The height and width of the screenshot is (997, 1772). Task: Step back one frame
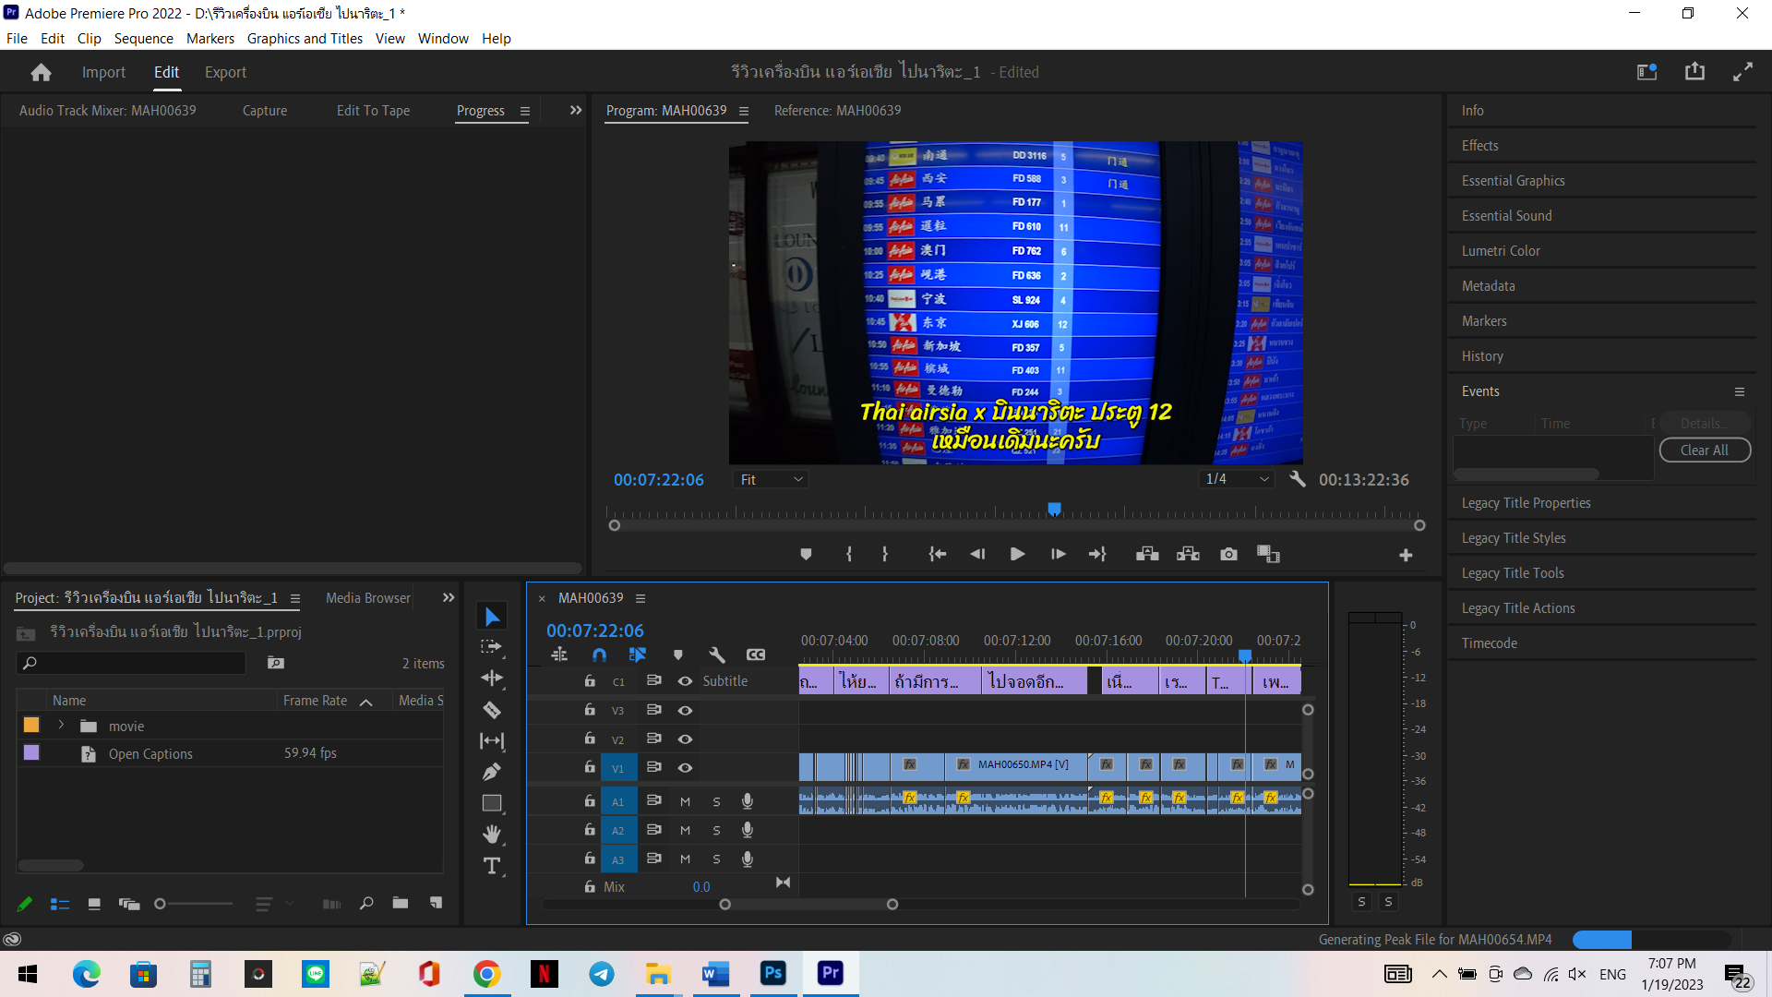[x=977, y=554]
